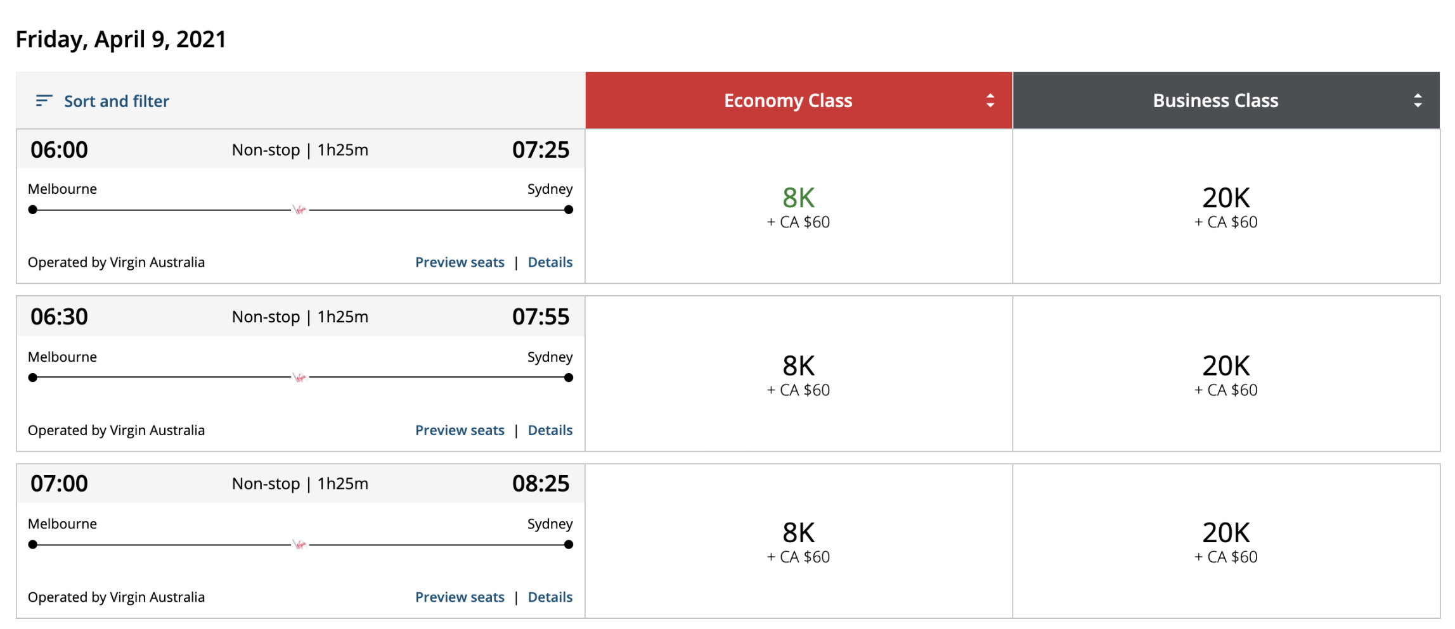The width and height of the screenshot is (1455, 629).
Task: View Details of the 06:00 flight
Action: pos(550,262)
